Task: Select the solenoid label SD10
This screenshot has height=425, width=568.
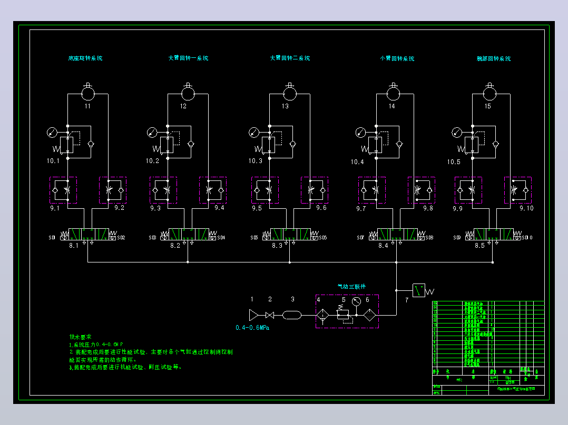Action: [527, 238]
